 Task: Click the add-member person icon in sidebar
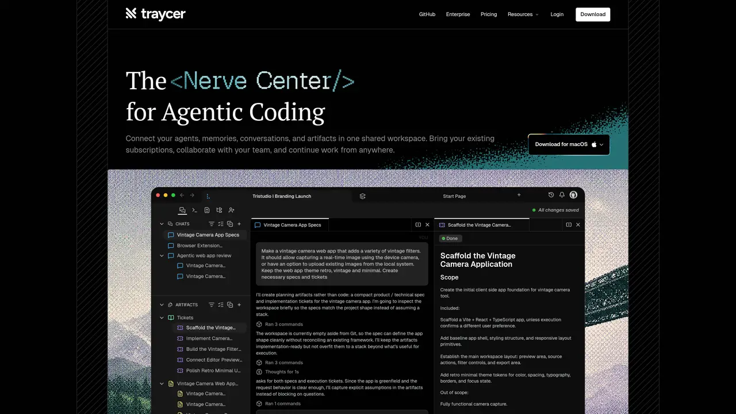[x=231, y=210]
